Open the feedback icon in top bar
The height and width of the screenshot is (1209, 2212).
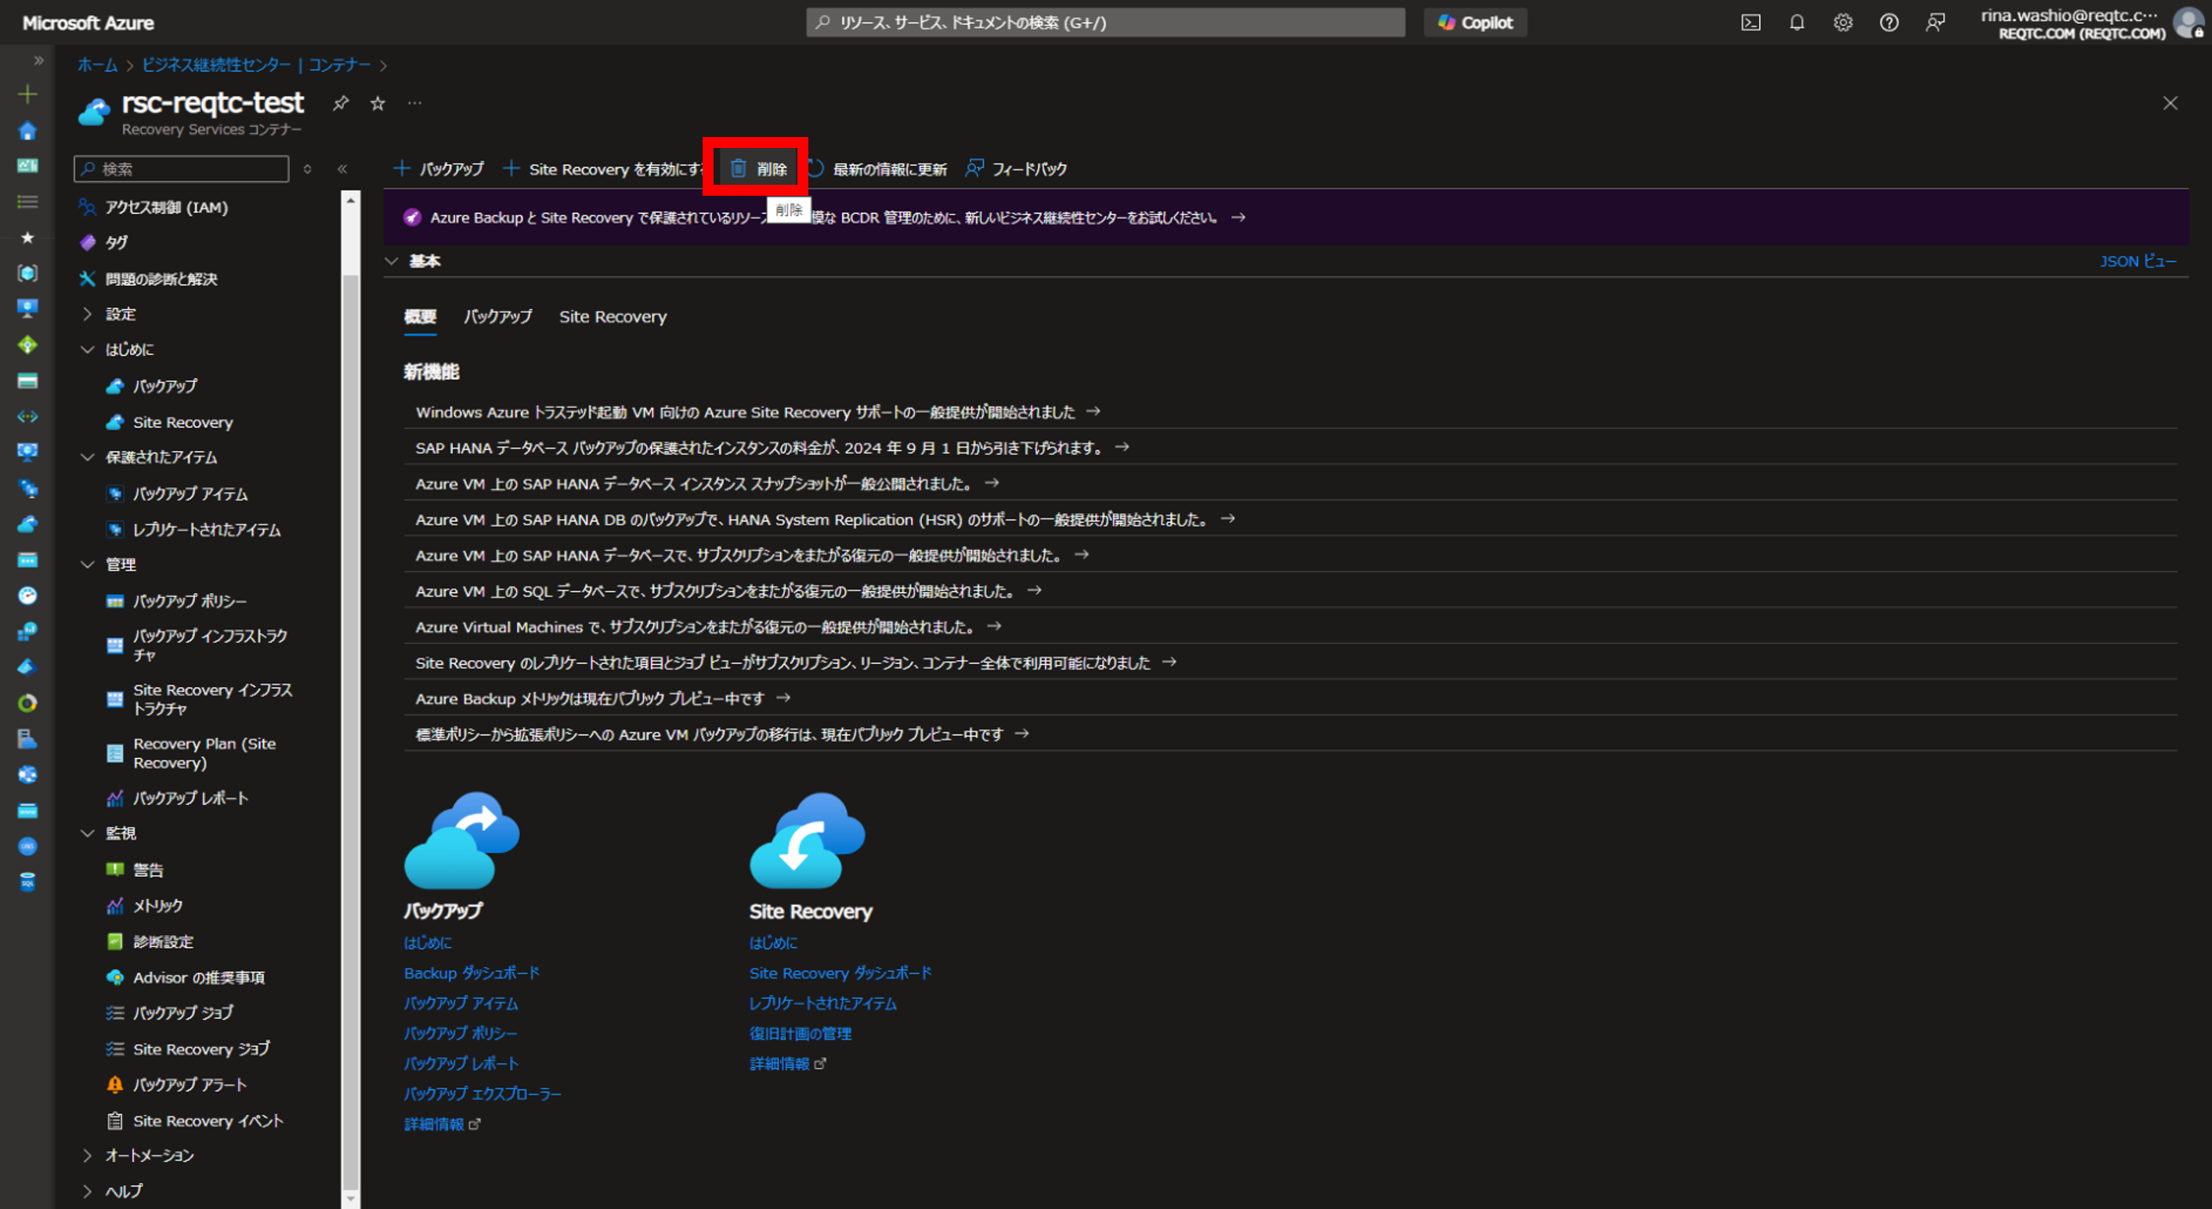[1935, 23]
